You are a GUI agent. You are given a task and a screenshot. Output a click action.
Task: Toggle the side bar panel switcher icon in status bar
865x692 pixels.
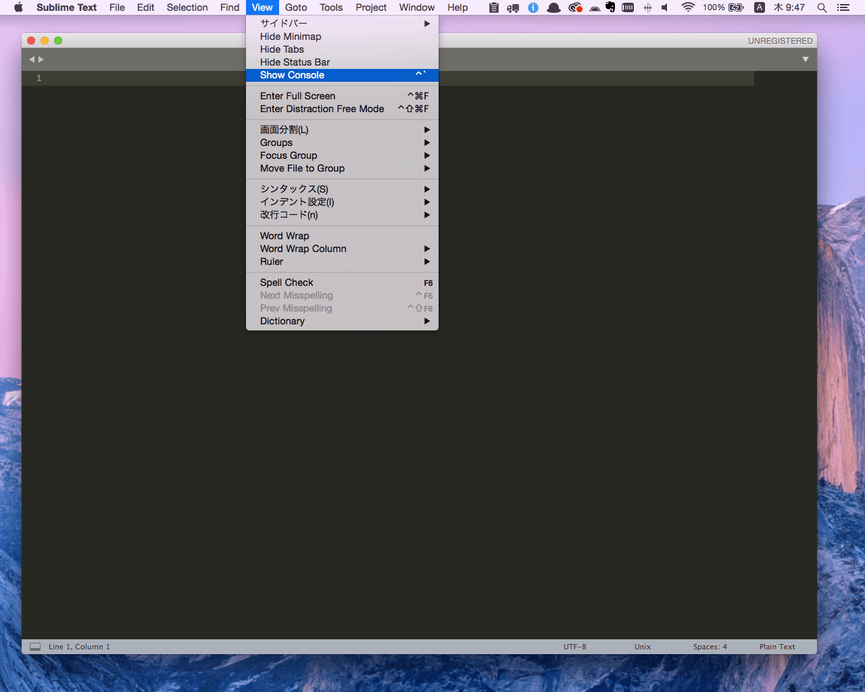[x=35, y=647]
